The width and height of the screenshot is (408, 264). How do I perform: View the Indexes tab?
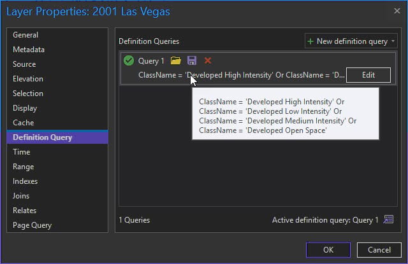[x=57, y=181]
